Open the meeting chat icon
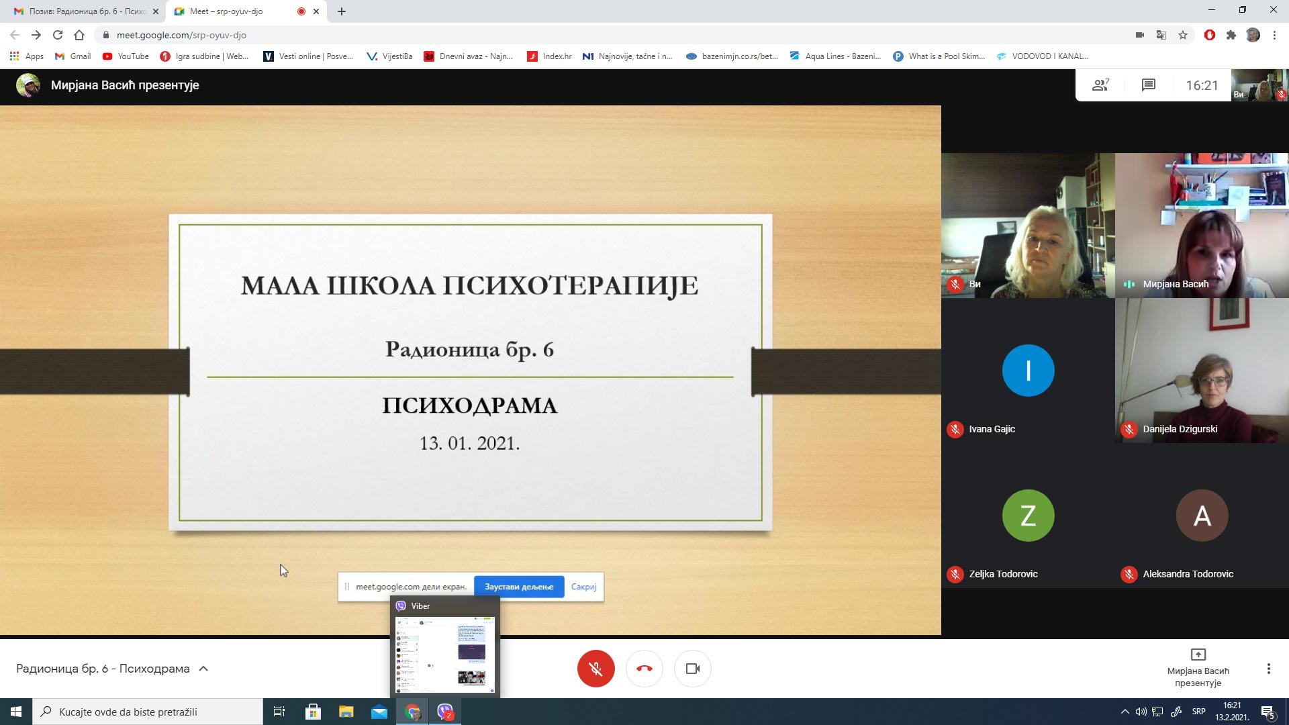1289x725 pixels. pos(1148,85)
